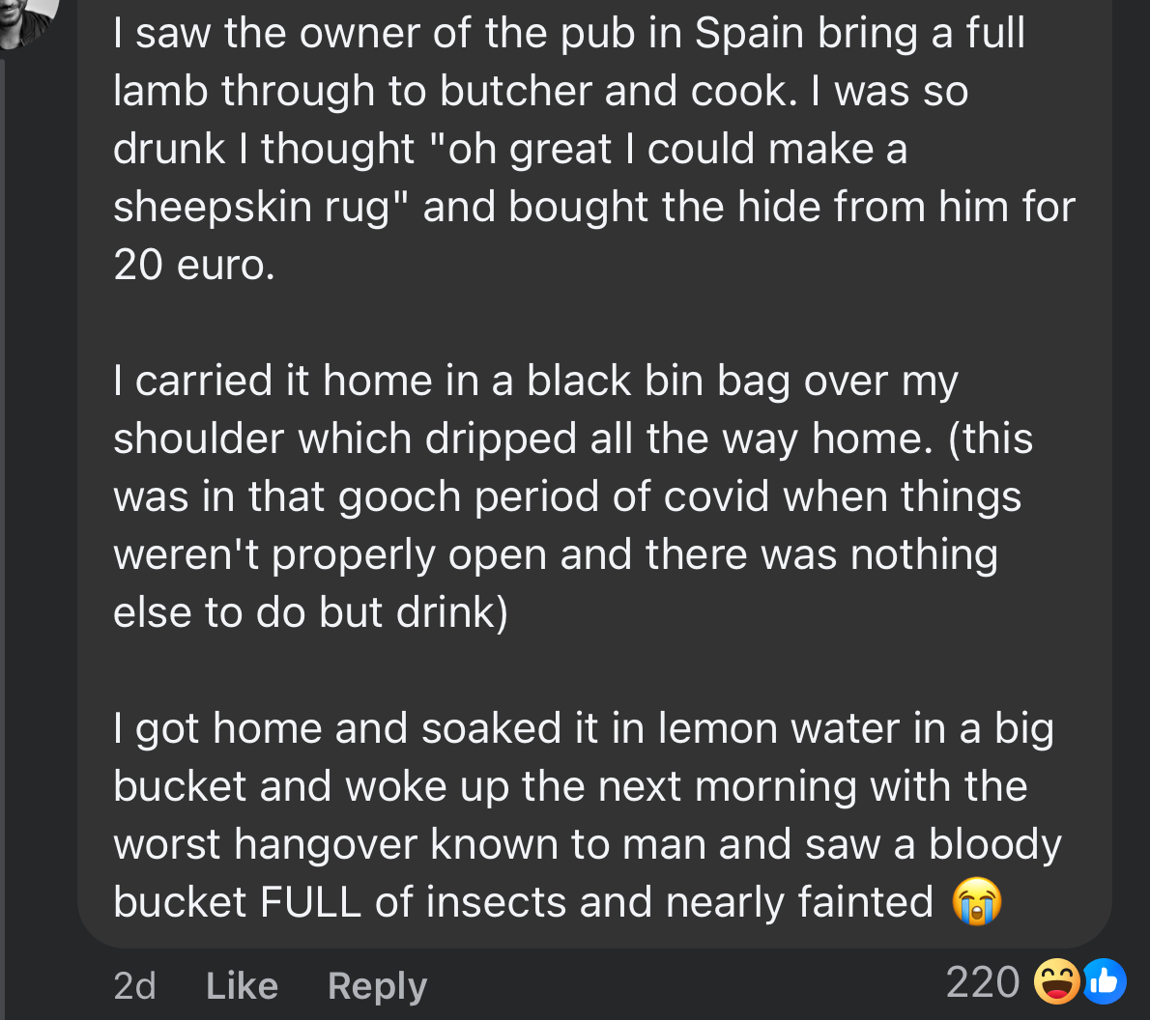Click the vertical thread line at left edge
This screenshot has height=1020, width=1150.
click(x=3, y=483)
